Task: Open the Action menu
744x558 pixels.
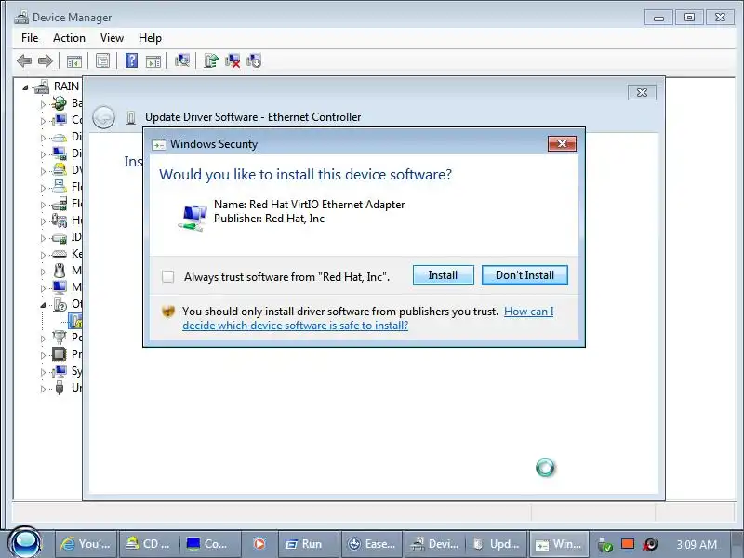Action: 69,38
